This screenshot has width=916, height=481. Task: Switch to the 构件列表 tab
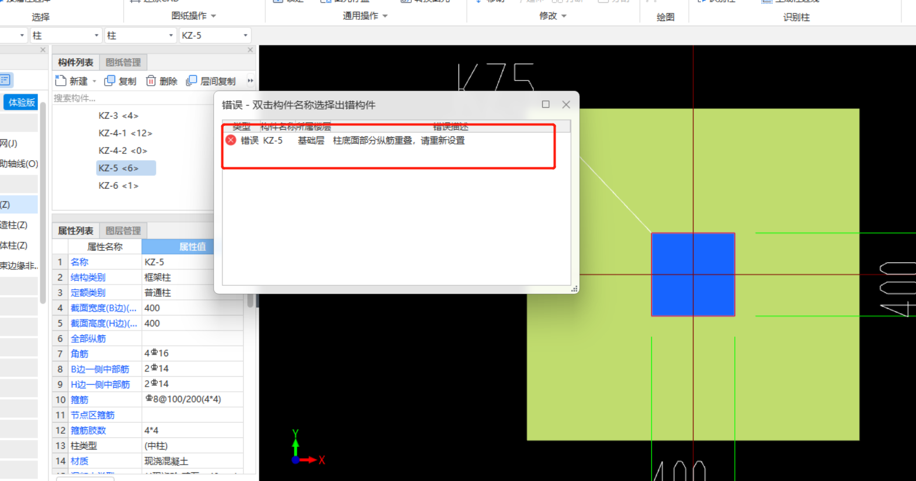(x=76, y=62)
